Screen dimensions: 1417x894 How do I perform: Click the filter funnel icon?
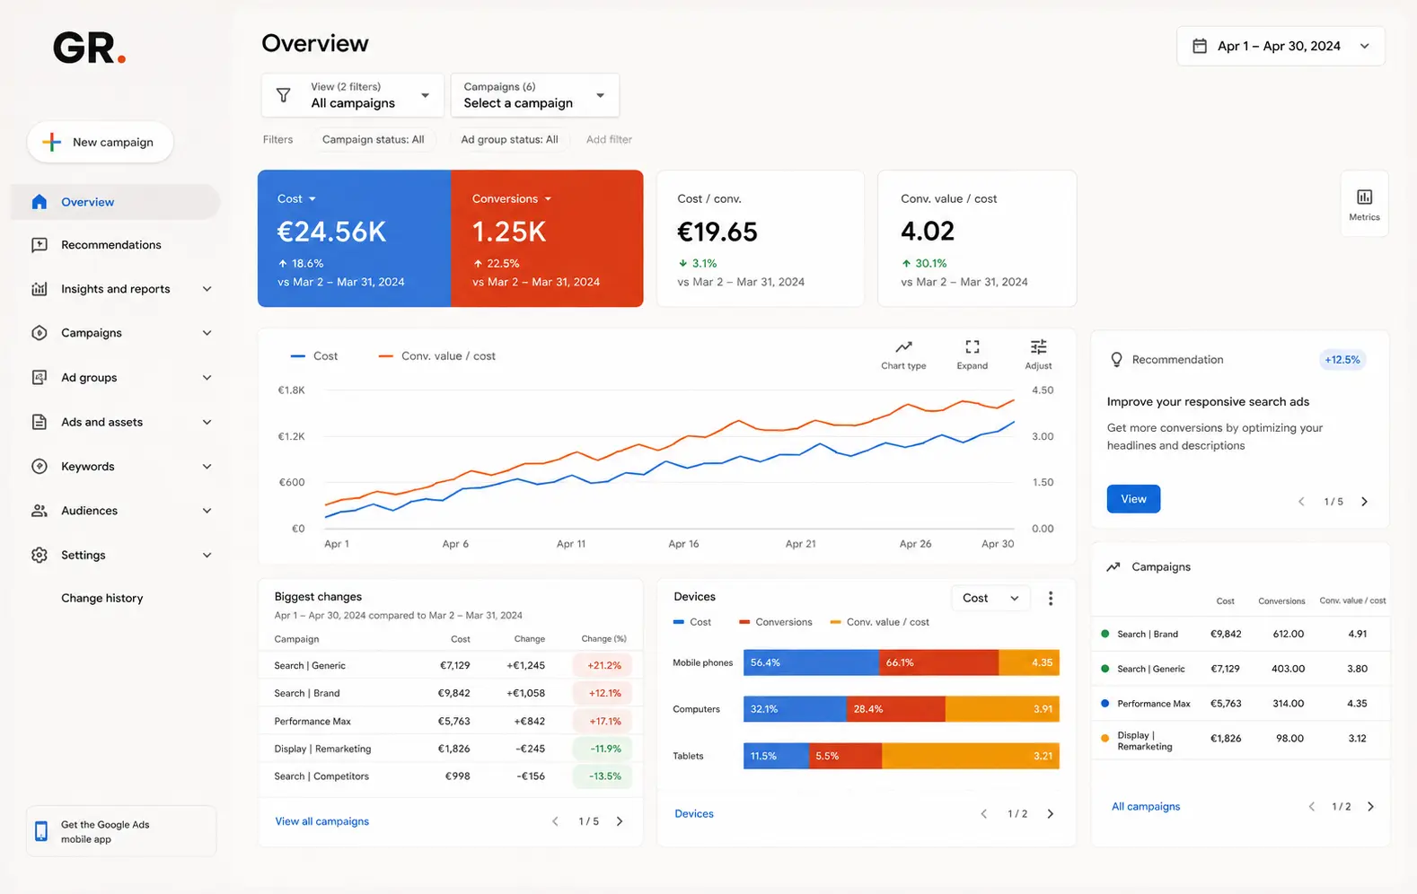[x=284, y=95]
